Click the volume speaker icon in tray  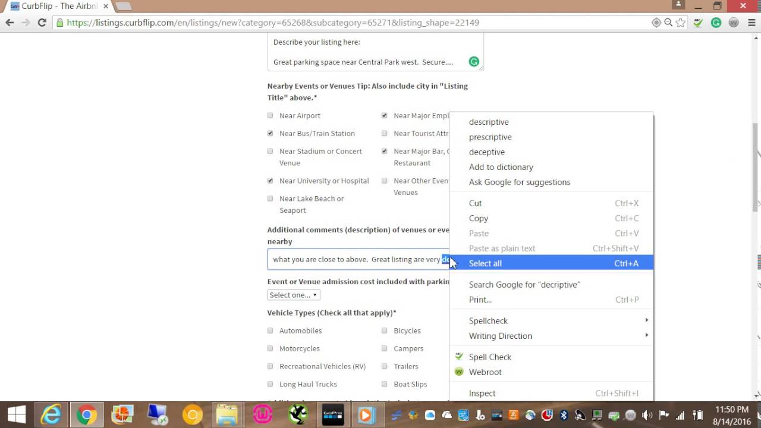647,415
